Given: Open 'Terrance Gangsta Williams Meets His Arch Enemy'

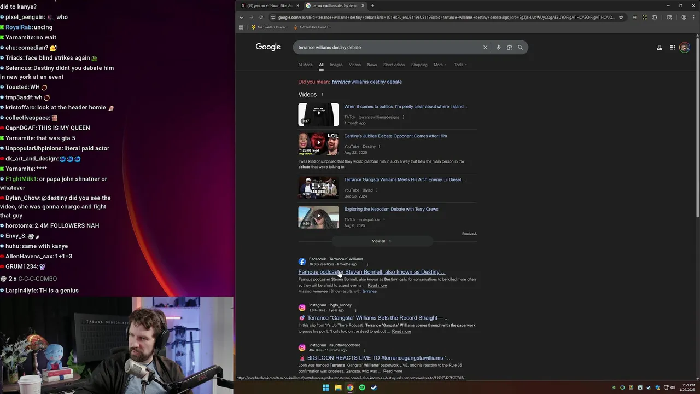Looking at the screenshot, I should 405,179.
